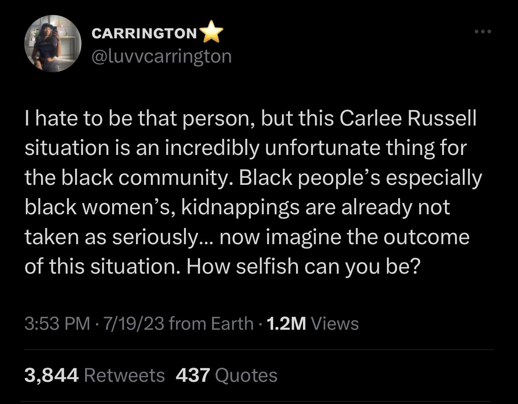The width and height of the screenshot is (518, 404).
Task: Click the 7/19/23 date text
Action: [x=132, y=323]
